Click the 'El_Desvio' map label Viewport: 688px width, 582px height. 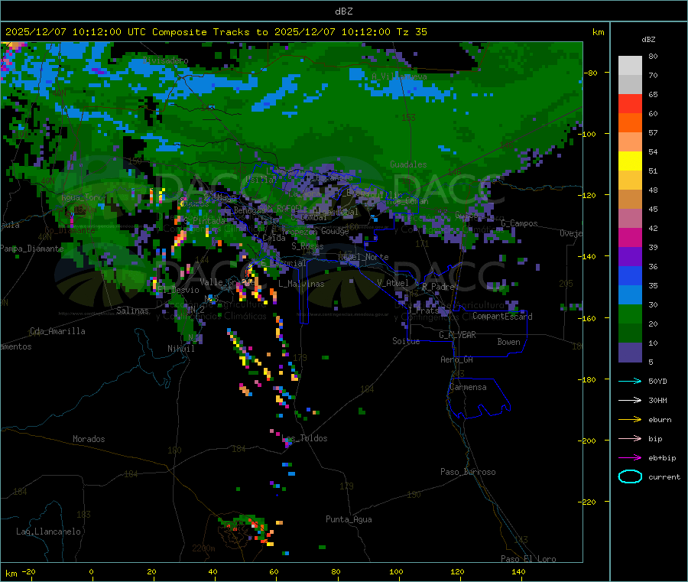179,290
